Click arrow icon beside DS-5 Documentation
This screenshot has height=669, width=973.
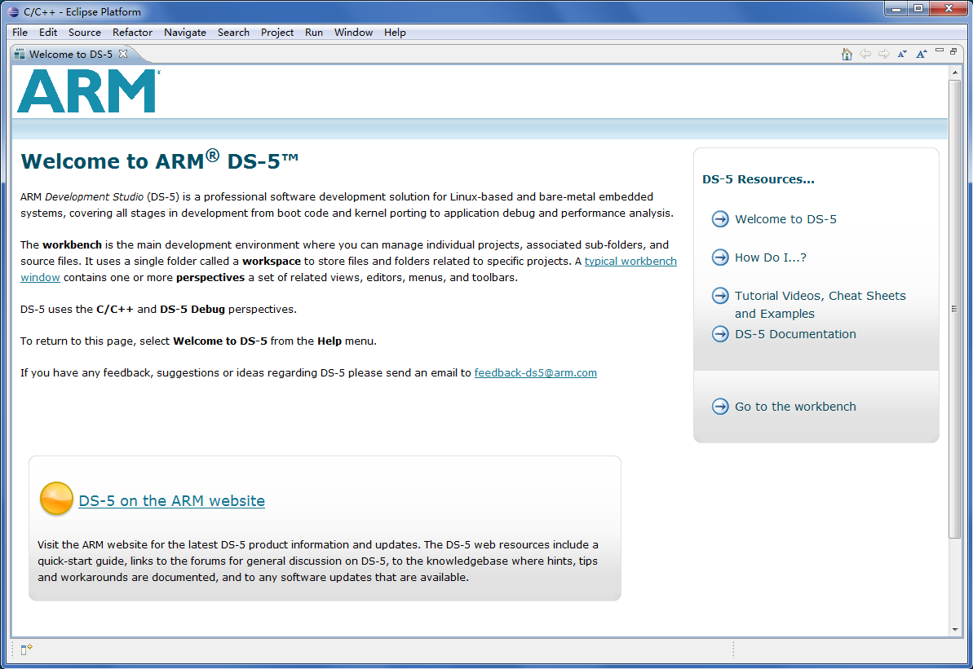[720, 334]
